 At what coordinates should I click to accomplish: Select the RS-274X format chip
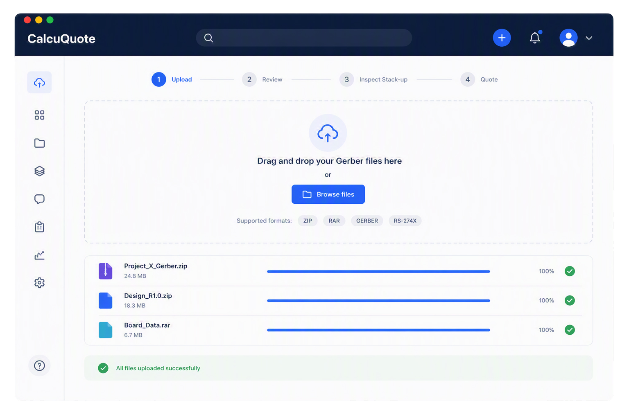(x=405, y=221)
